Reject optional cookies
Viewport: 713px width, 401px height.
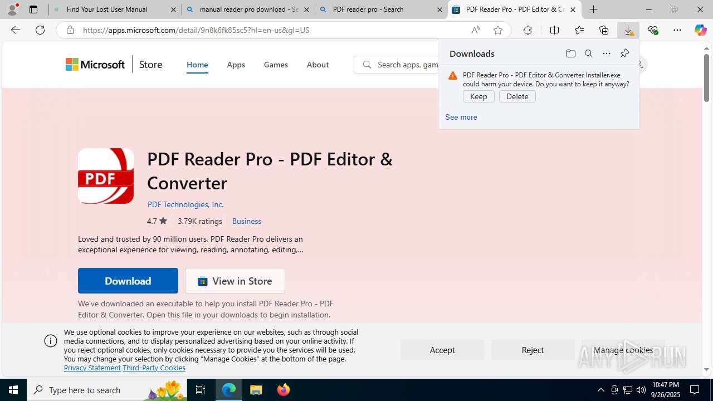[x=533, y=350]
